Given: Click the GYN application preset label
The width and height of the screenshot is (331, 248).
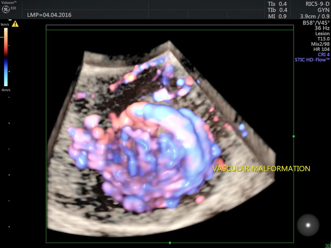Looking at the screenshot, I should (x=323, y=10).
